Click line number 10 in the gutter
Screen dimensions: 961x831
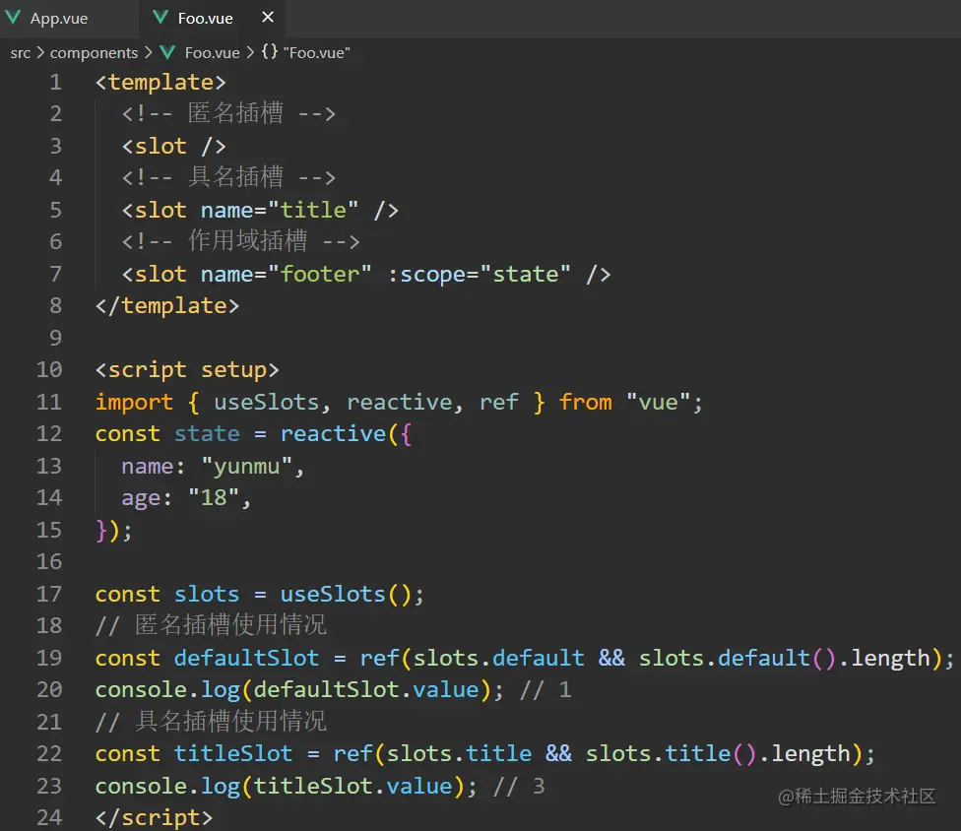(x=49, y=369)
